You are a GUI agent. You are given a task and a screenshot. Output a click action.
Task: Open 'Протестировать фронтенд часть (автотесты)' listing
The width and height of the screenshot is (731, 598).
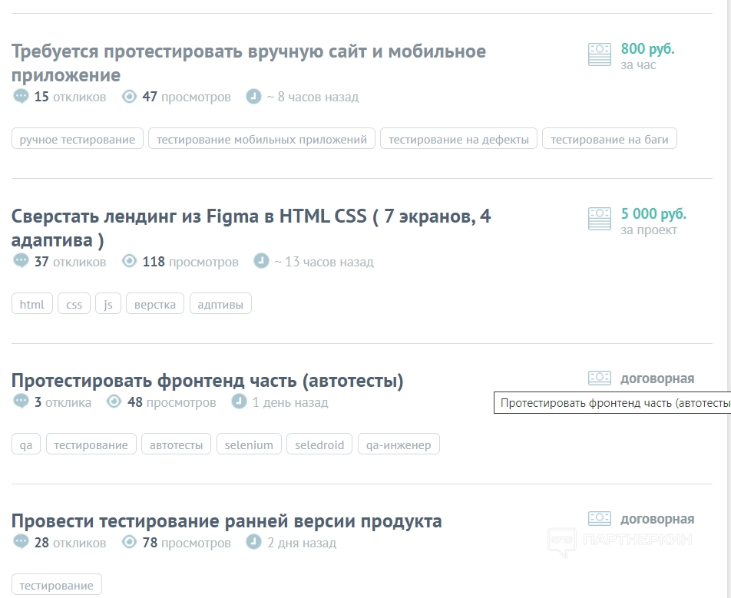(207, 381)
